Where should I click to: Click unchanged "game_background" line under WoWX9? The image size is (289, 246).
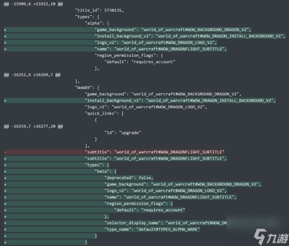163,94
